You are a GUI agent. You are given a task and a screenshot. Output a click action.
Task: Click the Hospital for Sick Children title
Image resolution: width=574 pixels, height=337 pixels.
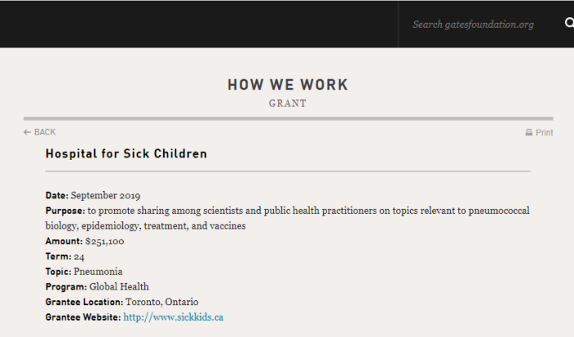[x=126, y=153]
